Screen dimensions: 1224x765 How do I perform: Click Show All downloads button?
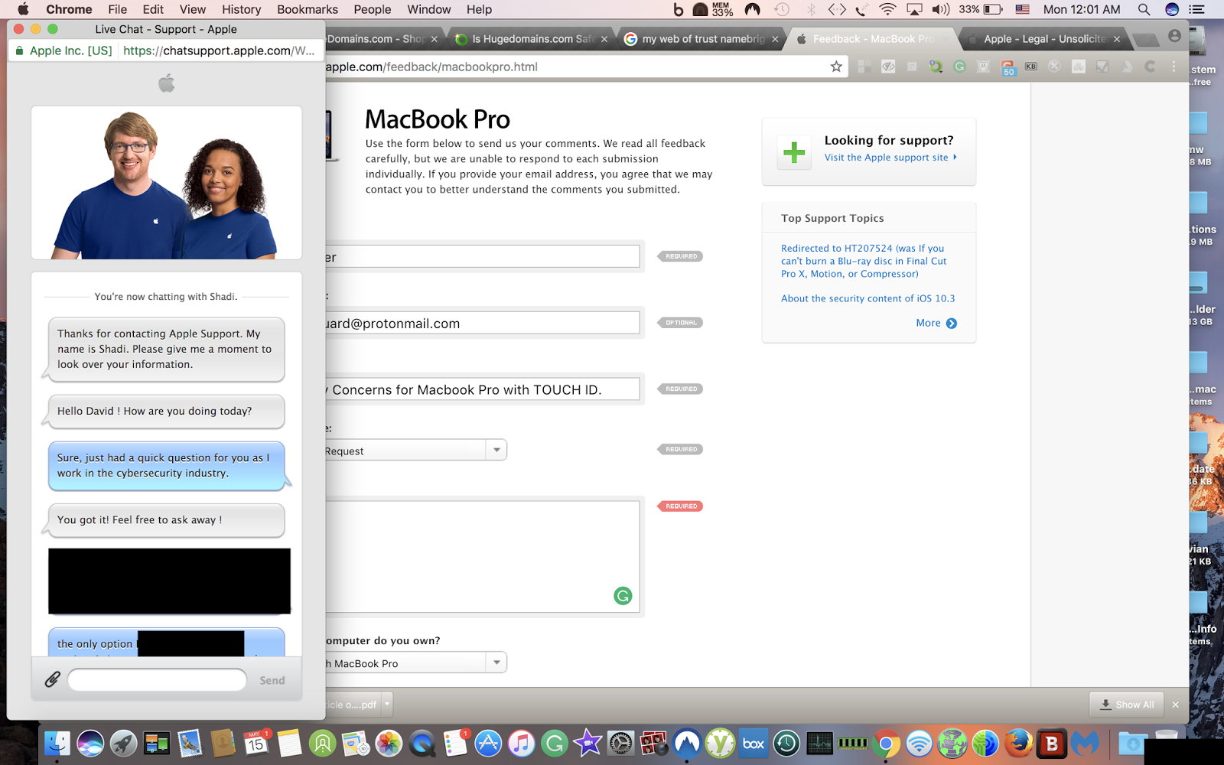coord(1127,705)
